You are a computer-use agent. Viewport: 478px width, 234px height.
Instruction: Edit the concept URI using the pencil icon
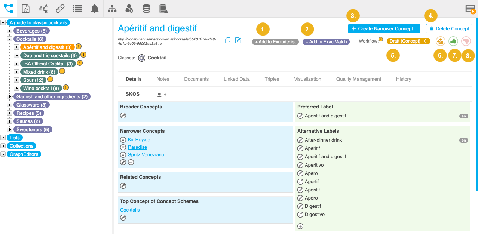pyautogui.click(x=238, y=40)
